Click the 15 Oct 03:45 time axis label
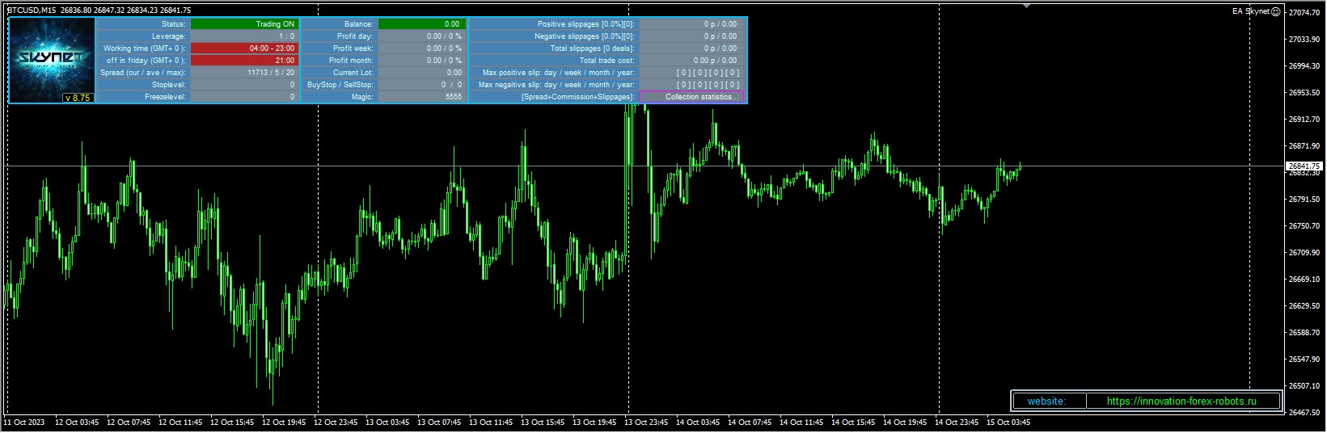1327x433 pixels. [1008, 422]
